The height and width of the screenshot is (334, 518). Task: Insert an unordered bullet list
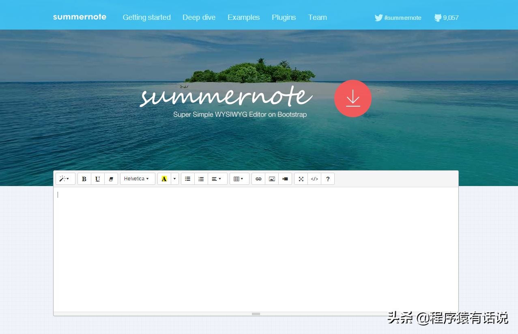188,179
